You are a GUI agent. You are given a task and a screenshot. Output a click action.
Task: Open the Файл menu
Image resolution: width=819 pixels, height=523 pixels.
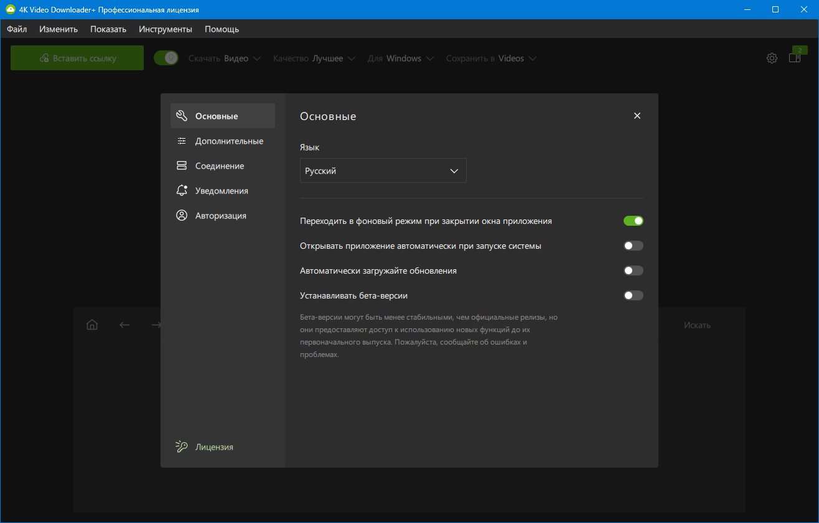[17, 29]
